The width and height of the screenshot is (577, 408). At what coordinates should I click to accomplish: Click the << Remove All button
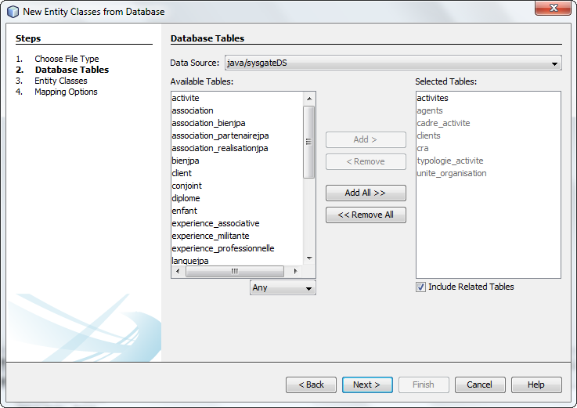366,215
